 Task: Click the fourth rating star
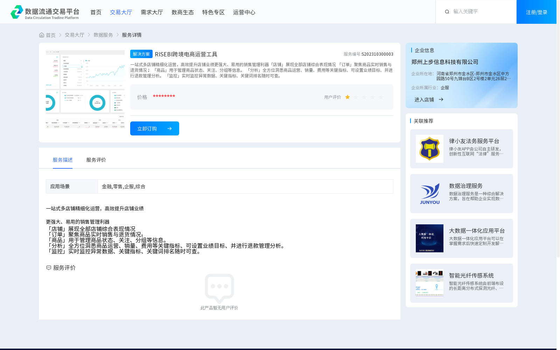[x=373, y=97]
